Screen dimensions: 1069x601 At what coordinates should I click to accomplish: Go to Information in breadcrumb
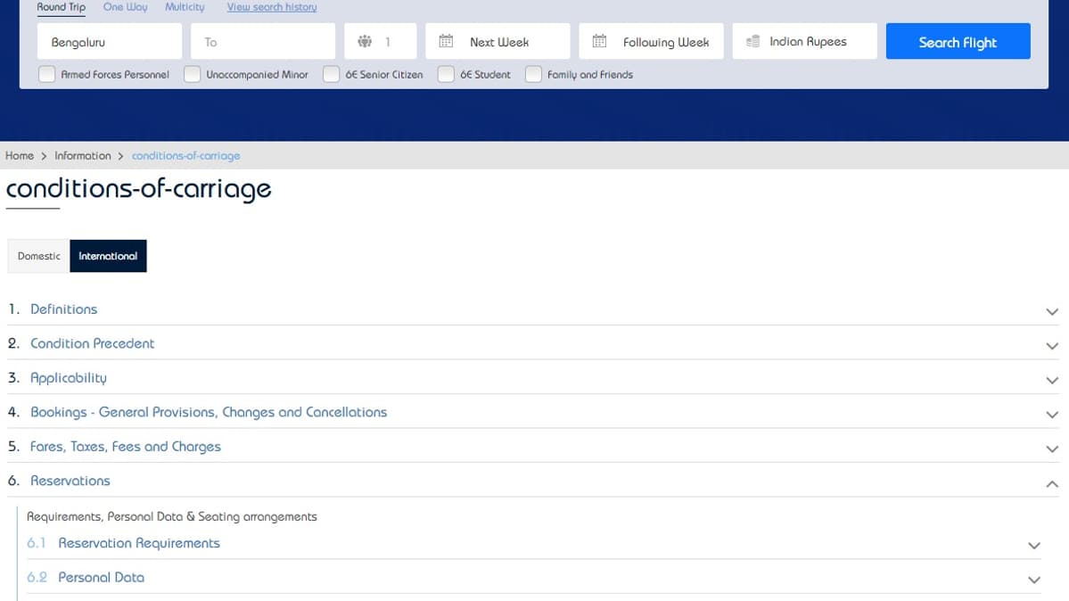click(x=83, y=155)
